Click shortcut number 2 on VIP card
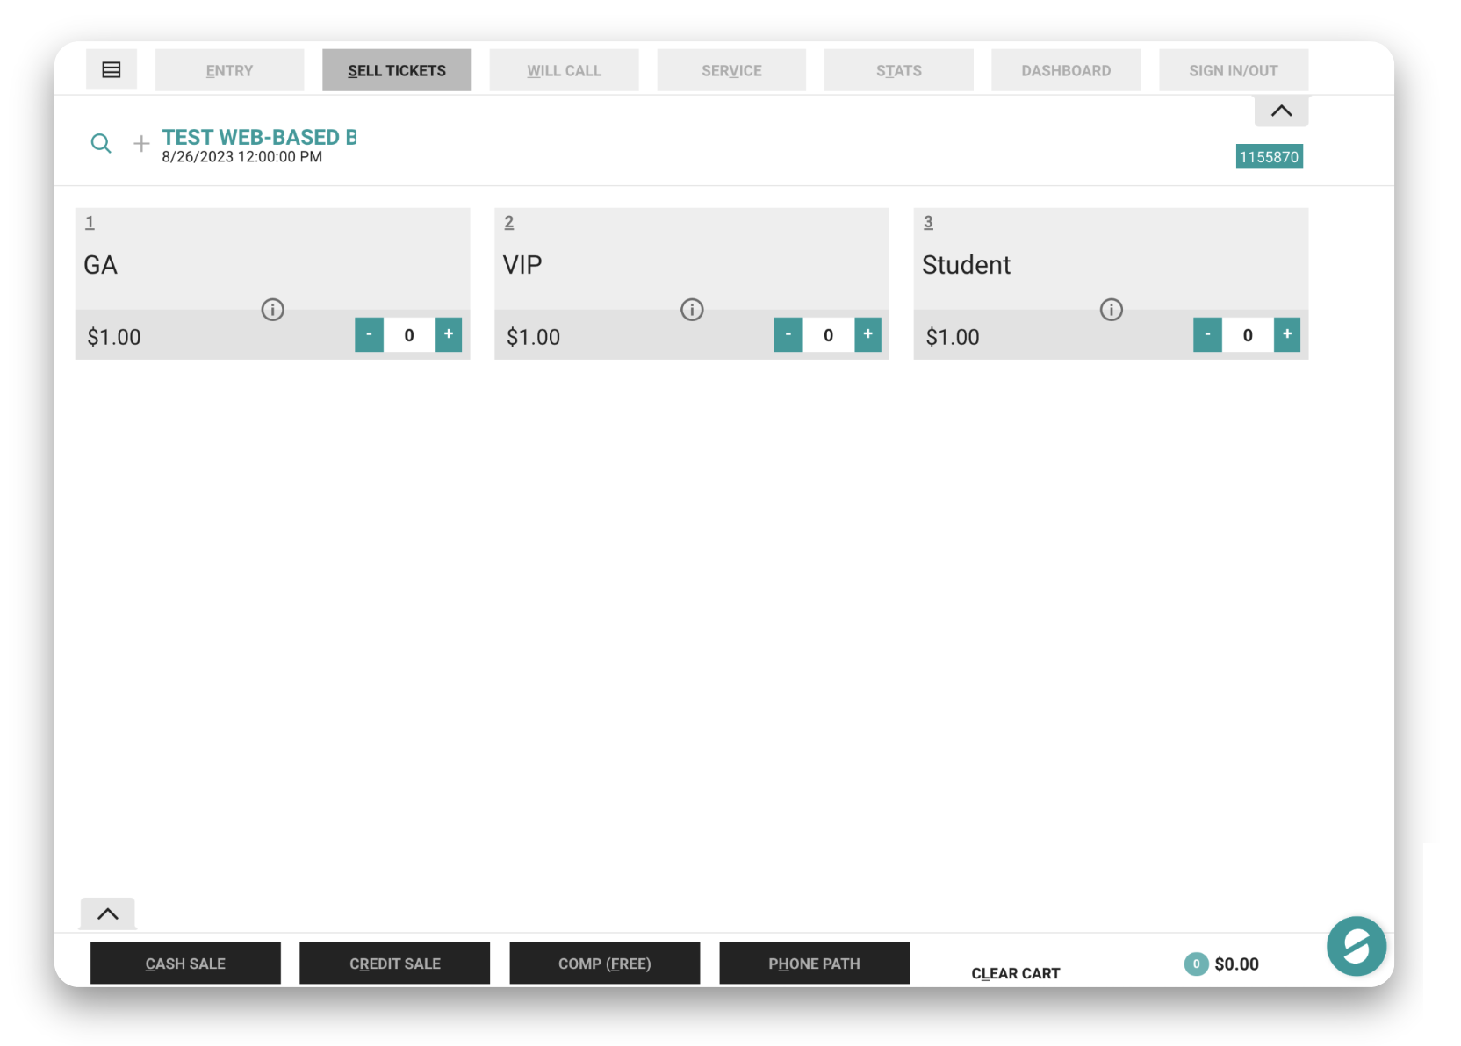 click(x=509, y=223)
